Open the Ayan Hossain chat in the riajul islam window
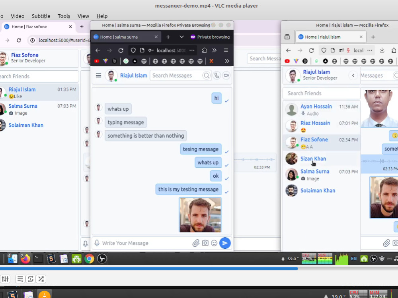 pyautogui.click(x=321, y=110)
